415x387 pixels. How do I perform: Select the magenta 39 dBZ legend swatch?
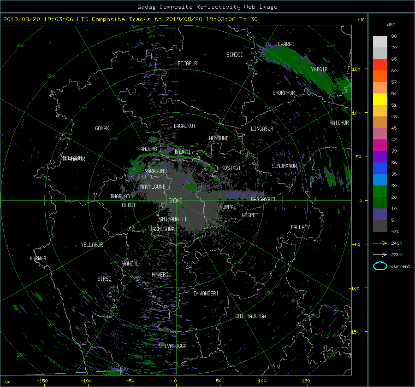380,145
